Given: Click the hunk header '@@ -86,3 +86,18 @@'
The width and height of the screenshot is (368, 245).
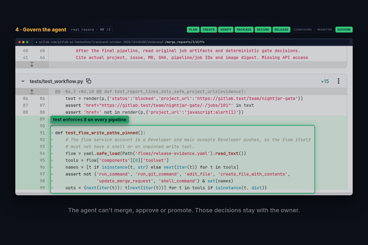Looking at the screenshot, I should [x=79, y=92].
